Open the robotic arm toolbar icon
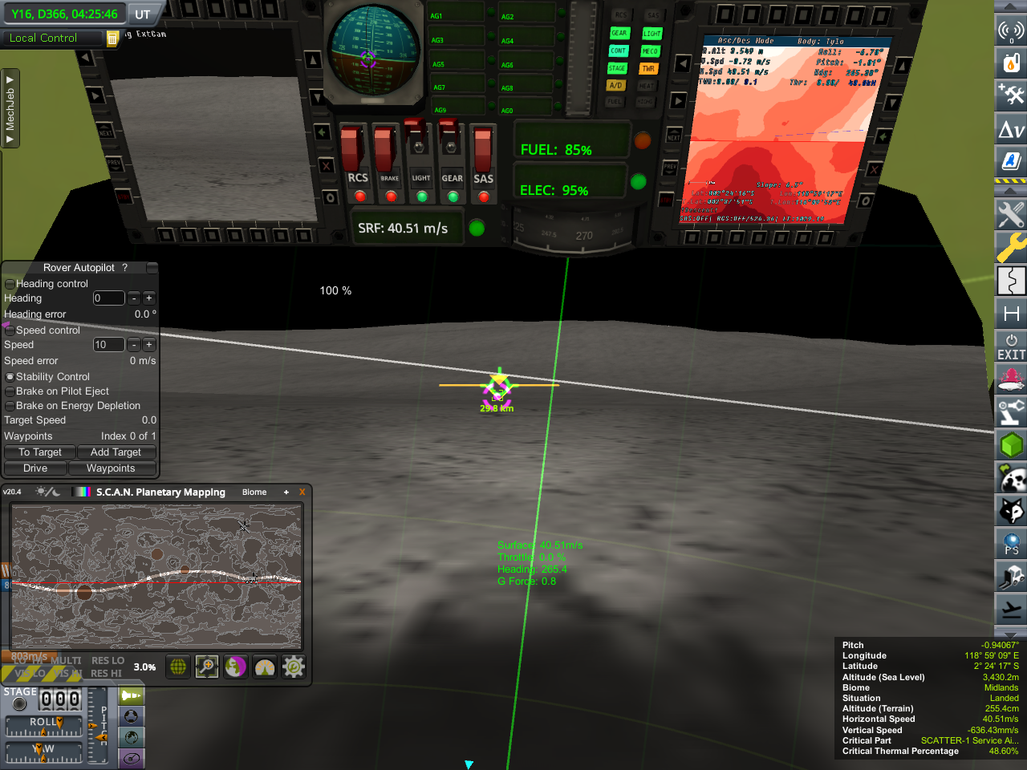Screen dimensions: 1027x770 (x=1011, y=412)
